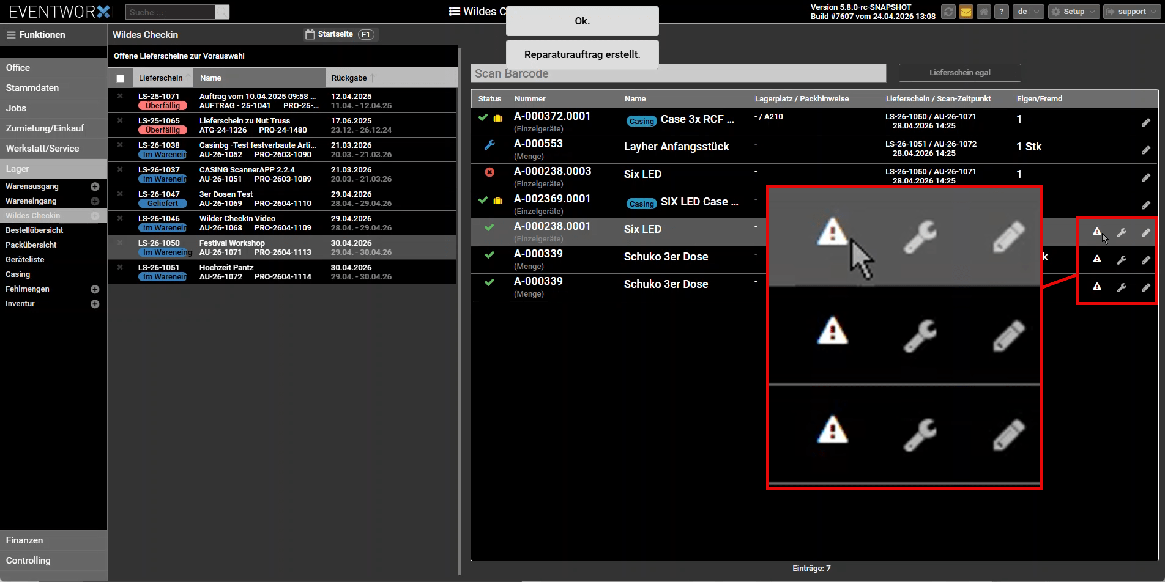This screenshot has height=582, width=1165.
Task: Click the Startseite F1 button
Action: pyautogui.click(x=341, y=34)
